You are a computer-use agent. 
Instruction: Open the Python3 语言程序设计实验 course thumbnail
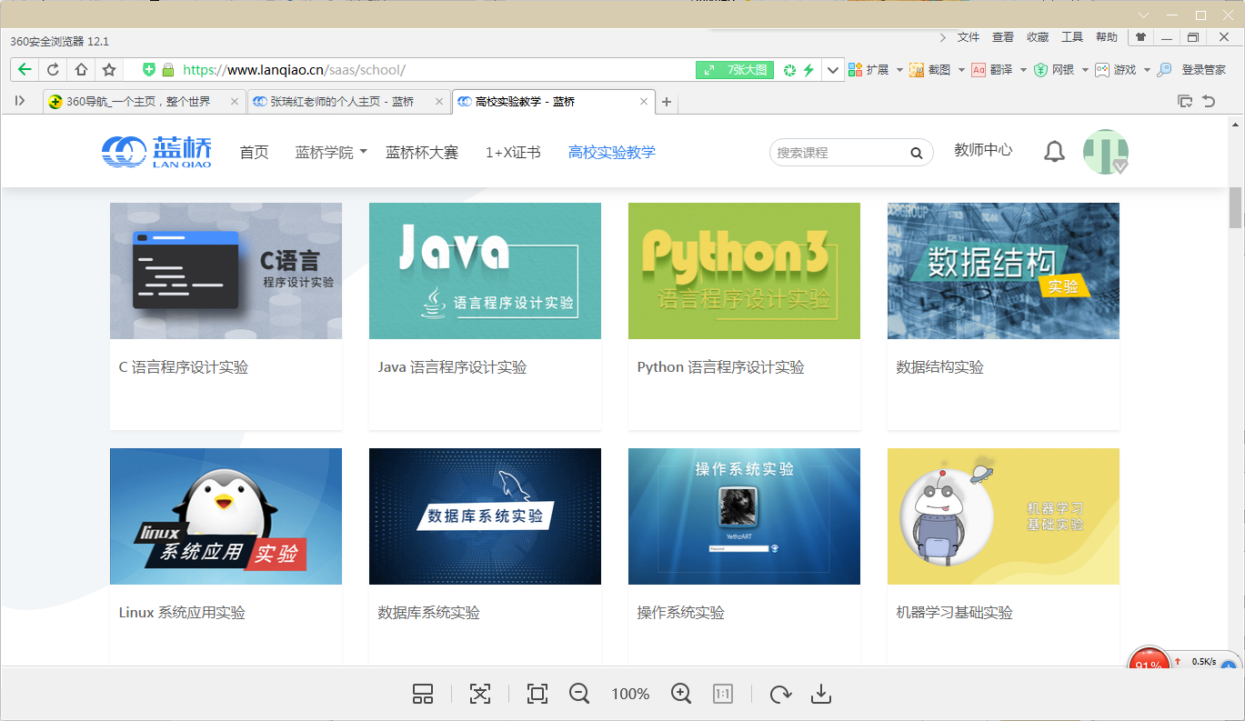click(x=744, y=271)
